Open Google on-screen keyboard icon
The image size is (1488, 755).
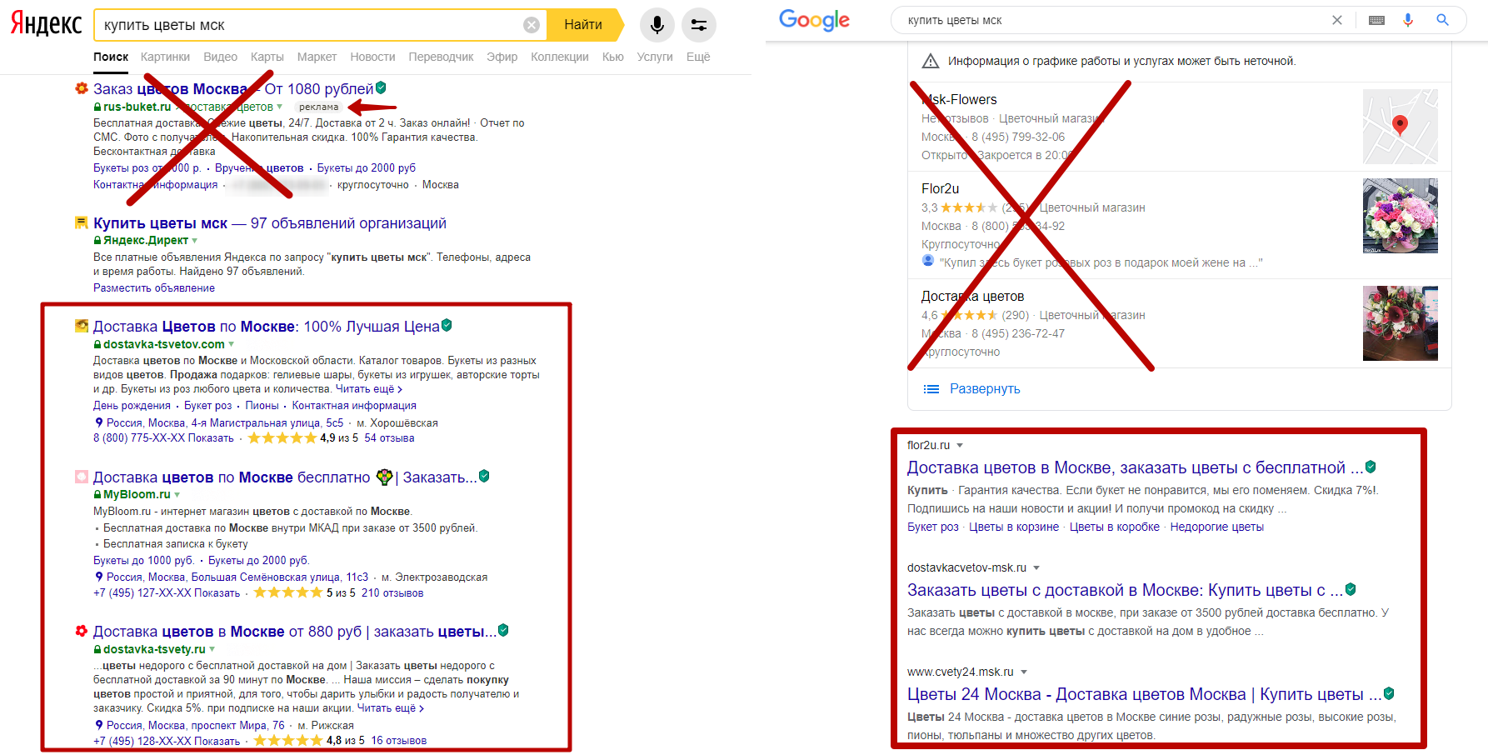1376,20
